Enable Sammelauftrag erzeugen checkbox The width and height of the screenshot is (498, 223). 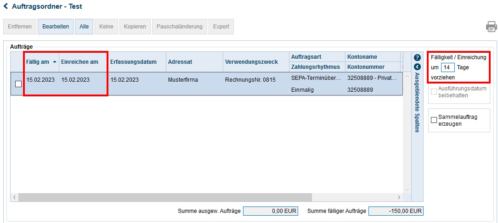[434, 120]
